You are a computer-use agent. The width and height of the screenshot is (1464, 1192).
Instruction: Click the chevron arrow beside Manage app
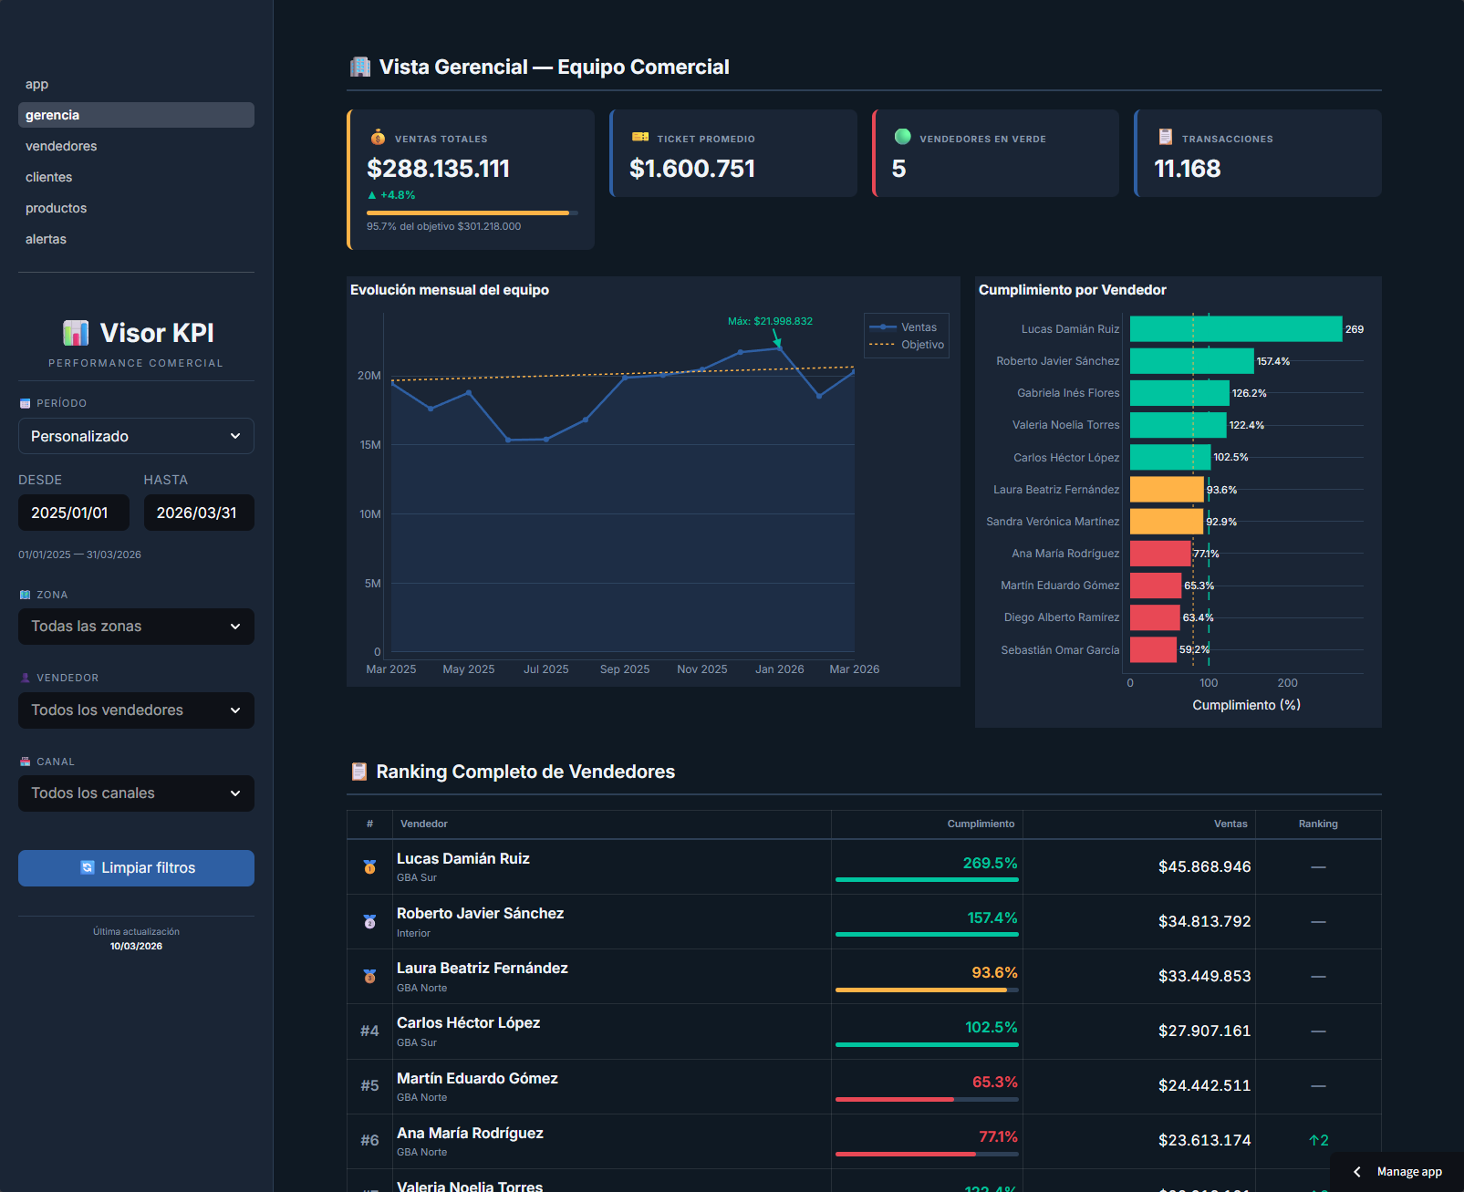click(1357, 1172)
